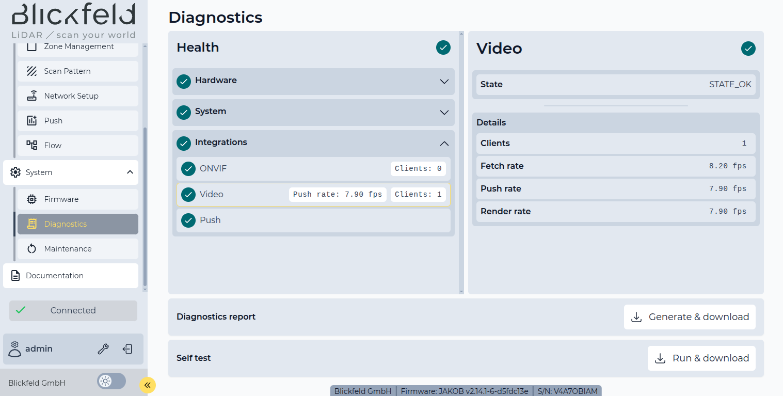This screenshot has height=396, width=783.
Task: Collapse the Integrations section
Action: tap(444, 144)
